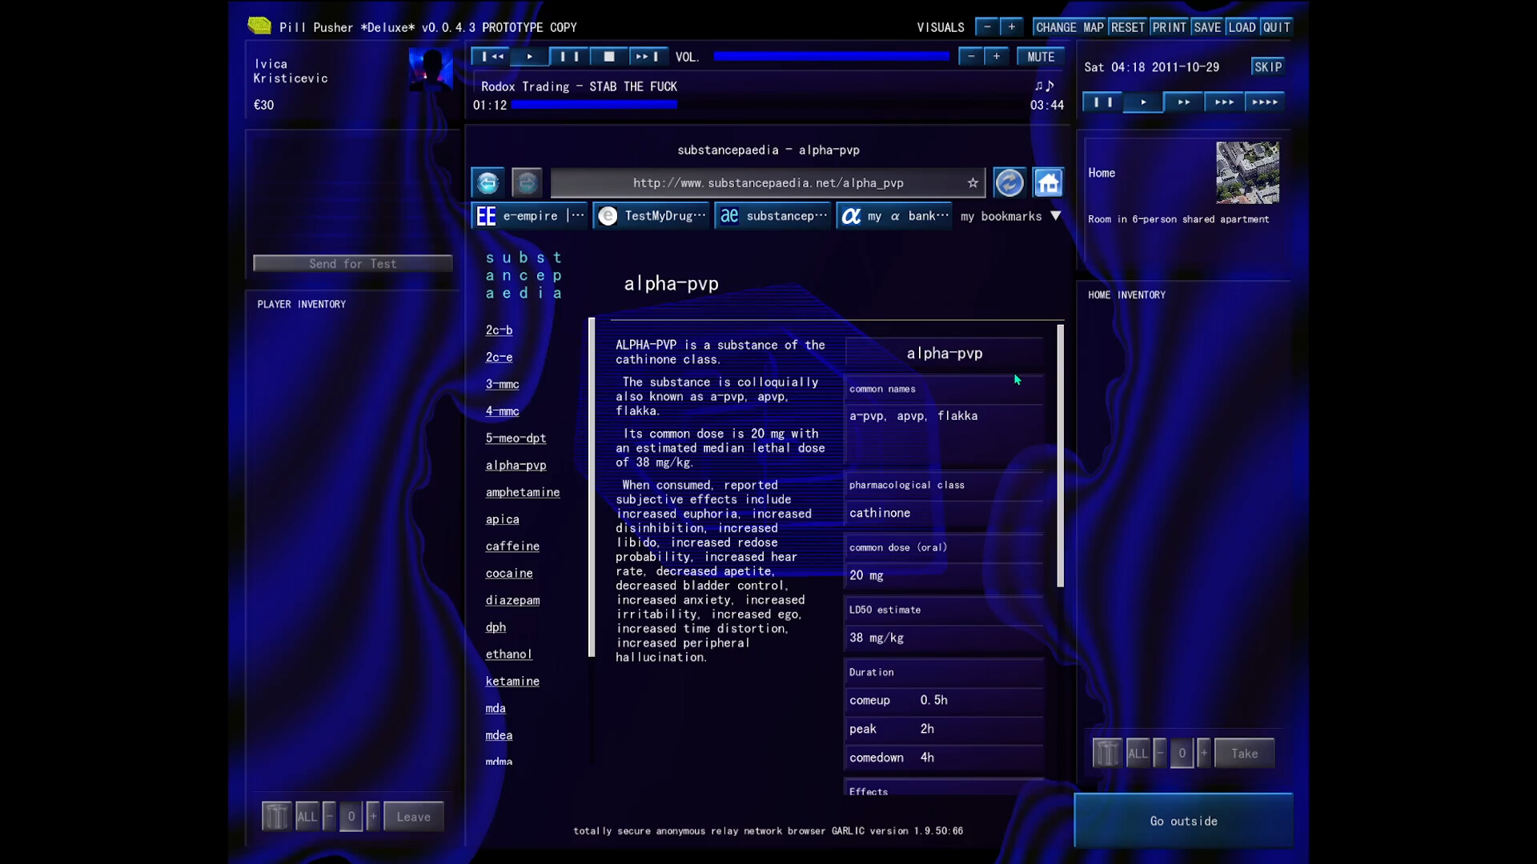Click Go outside button

pyautogui.click(x=1183, y=821)
